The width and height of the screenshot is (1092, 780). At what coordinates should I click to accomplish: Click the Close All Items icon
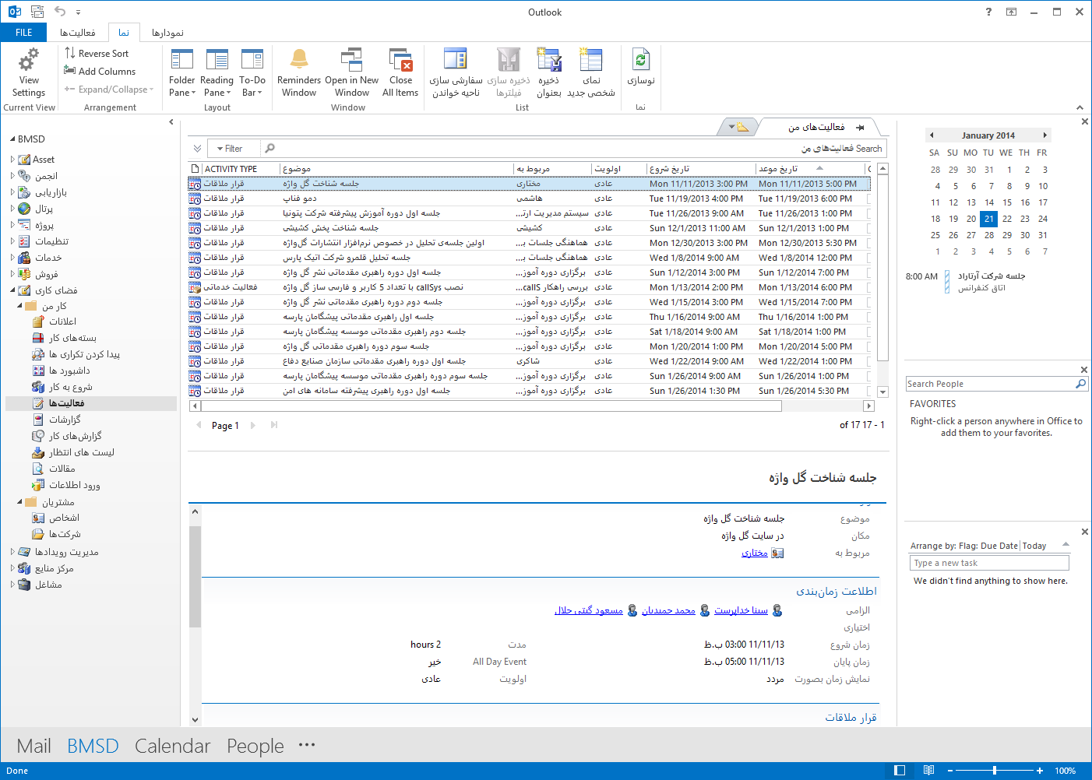click(400, 61)
